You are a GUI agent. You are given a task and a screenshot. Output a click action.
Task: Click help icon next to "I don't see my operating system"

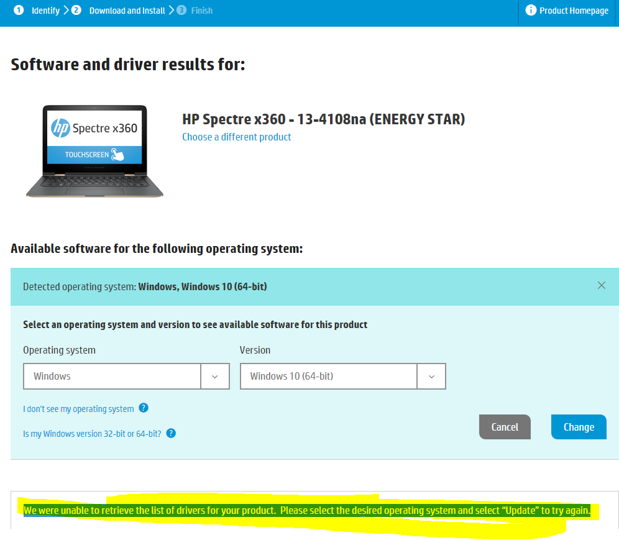click(144, 408)
